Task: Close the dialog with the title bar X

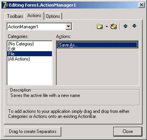Action: pos(142,5)
